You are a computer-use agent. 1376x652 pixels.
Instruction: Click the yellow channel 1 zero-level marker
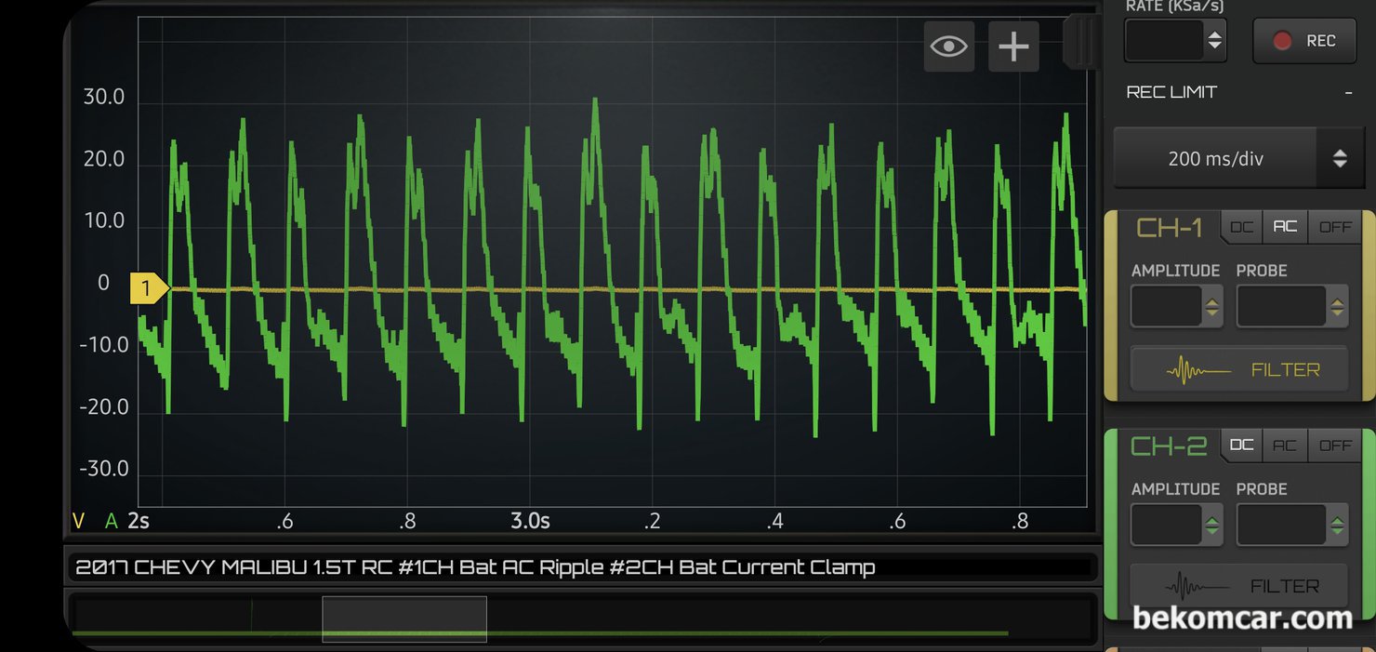coord(147,289)
